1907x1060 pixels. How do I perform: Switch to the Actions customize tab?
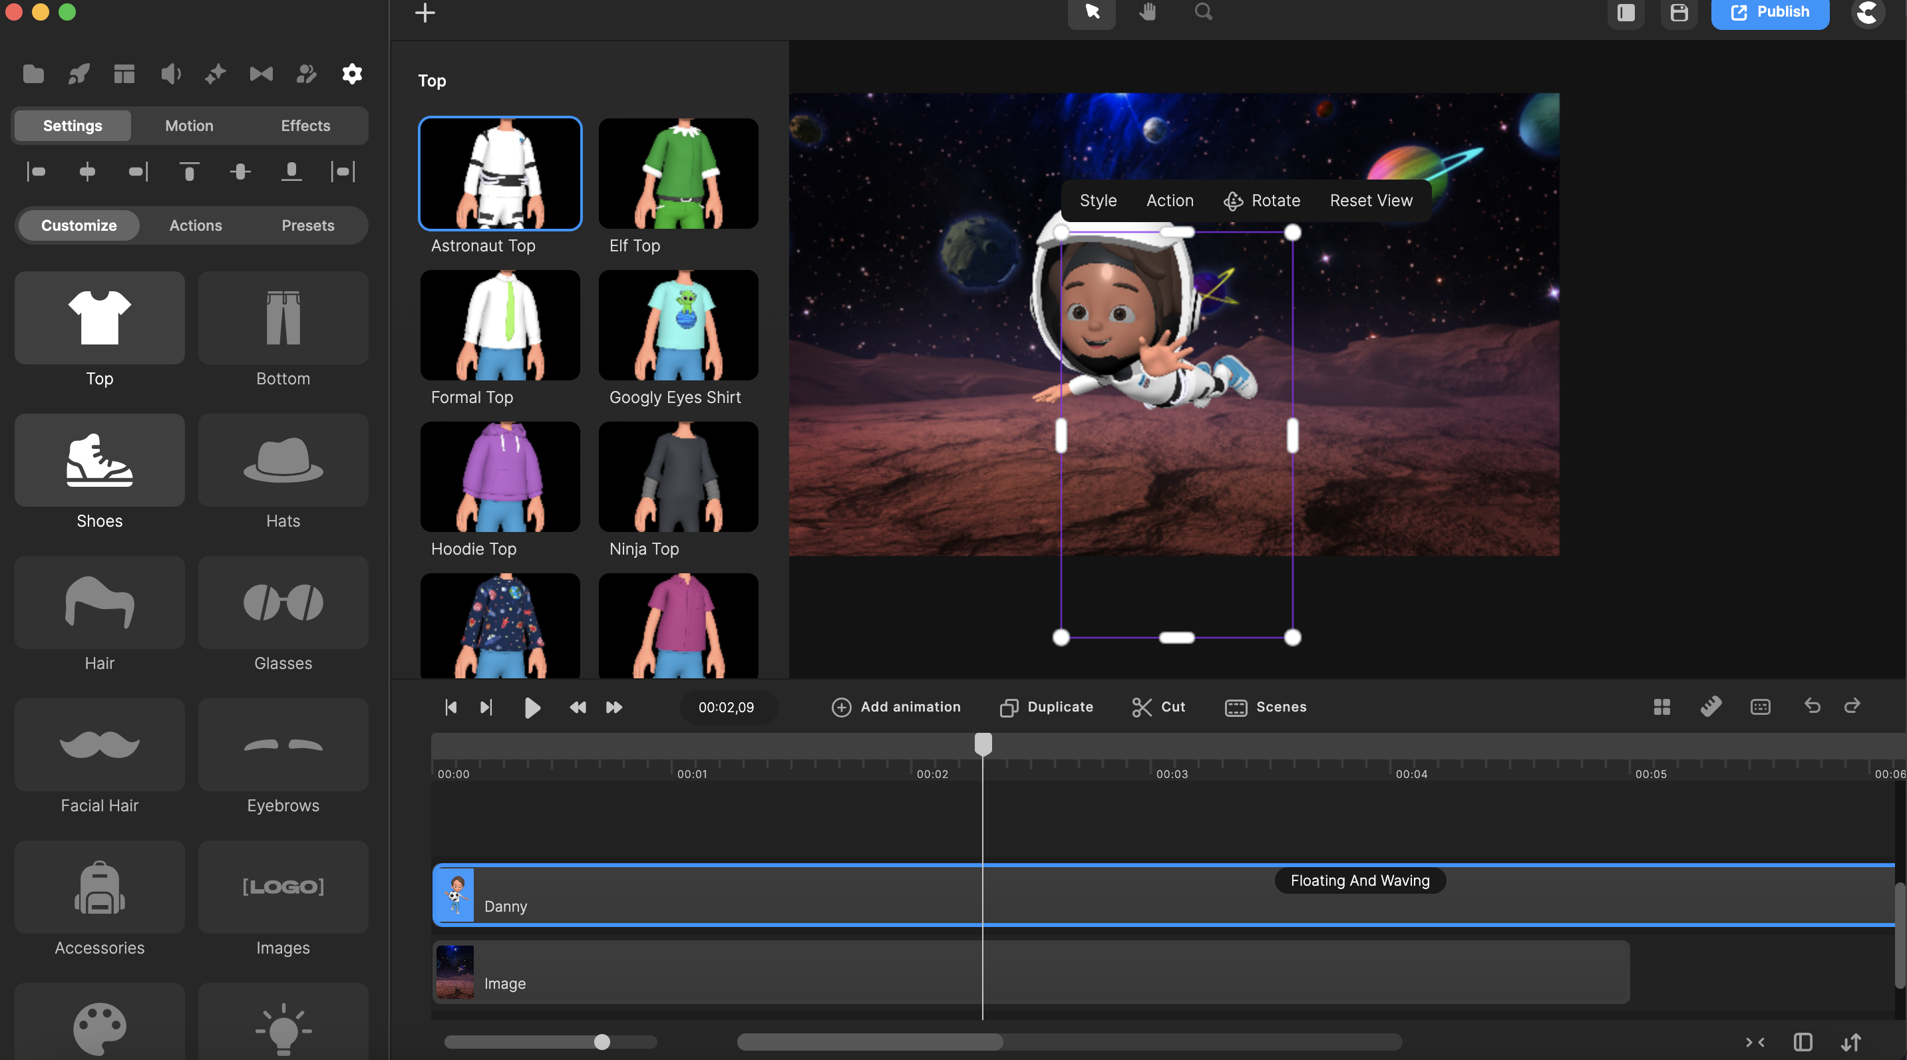(194, 225)
